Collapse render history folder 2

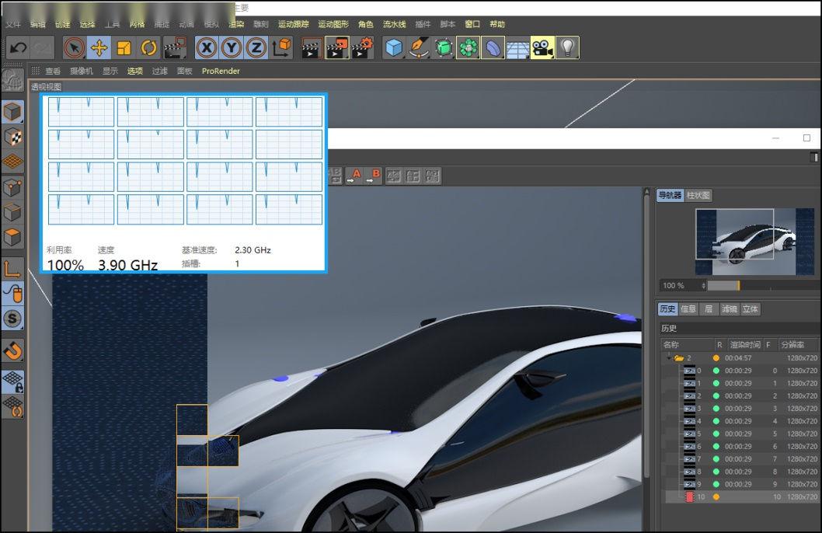click(669, 358)
